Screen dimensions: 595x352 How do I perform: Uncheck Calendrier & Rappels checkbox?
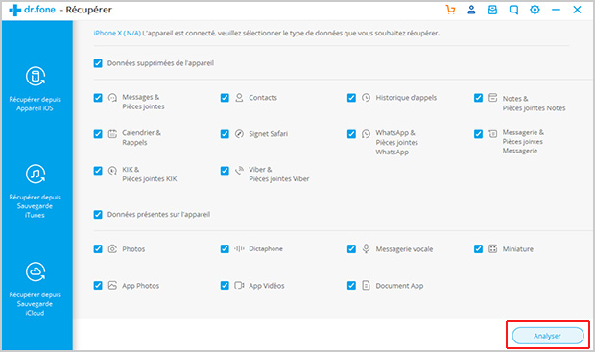(x=98, y=134)
